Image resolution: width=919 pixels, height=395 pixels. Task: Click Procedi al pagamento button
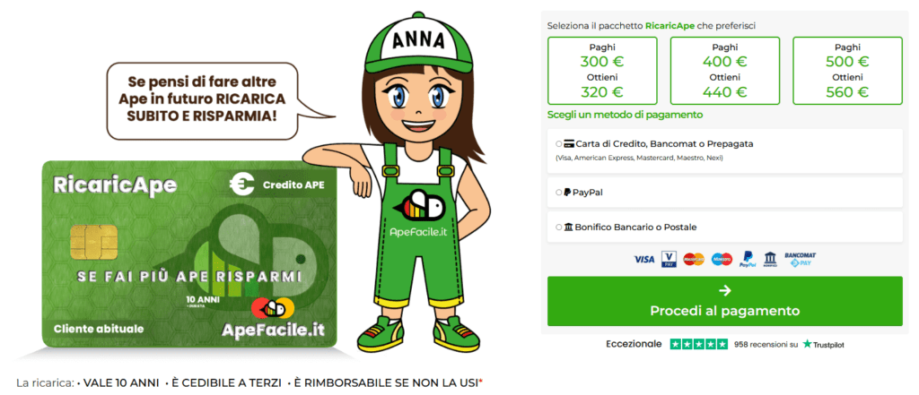tap(725, 301)
